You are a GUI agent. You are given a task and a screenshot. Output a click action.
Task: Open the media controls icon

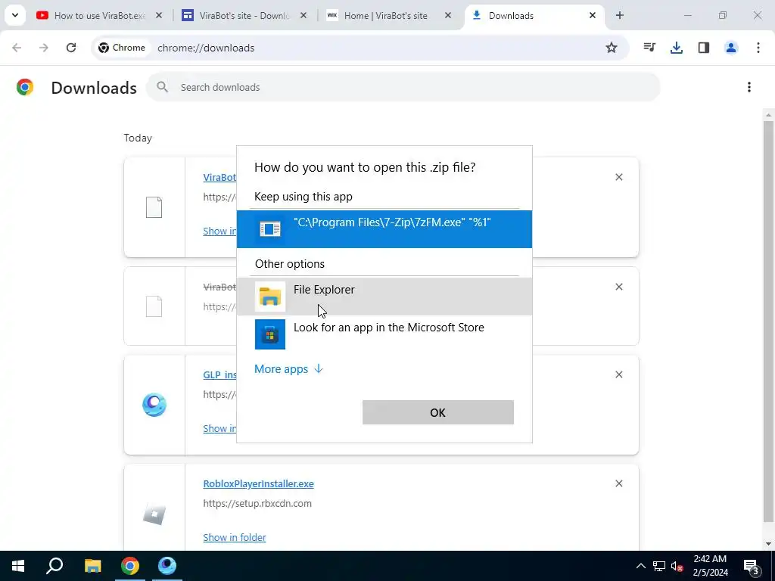(x=649, y=48)
